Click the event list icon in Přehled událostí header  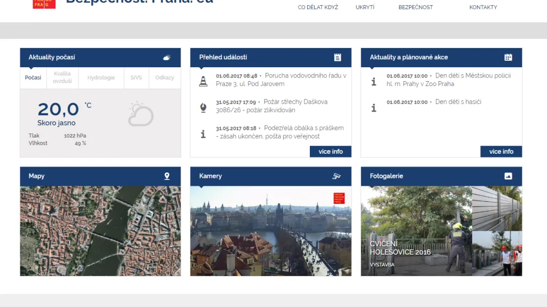pyautogui.click(x=337, y=57)
